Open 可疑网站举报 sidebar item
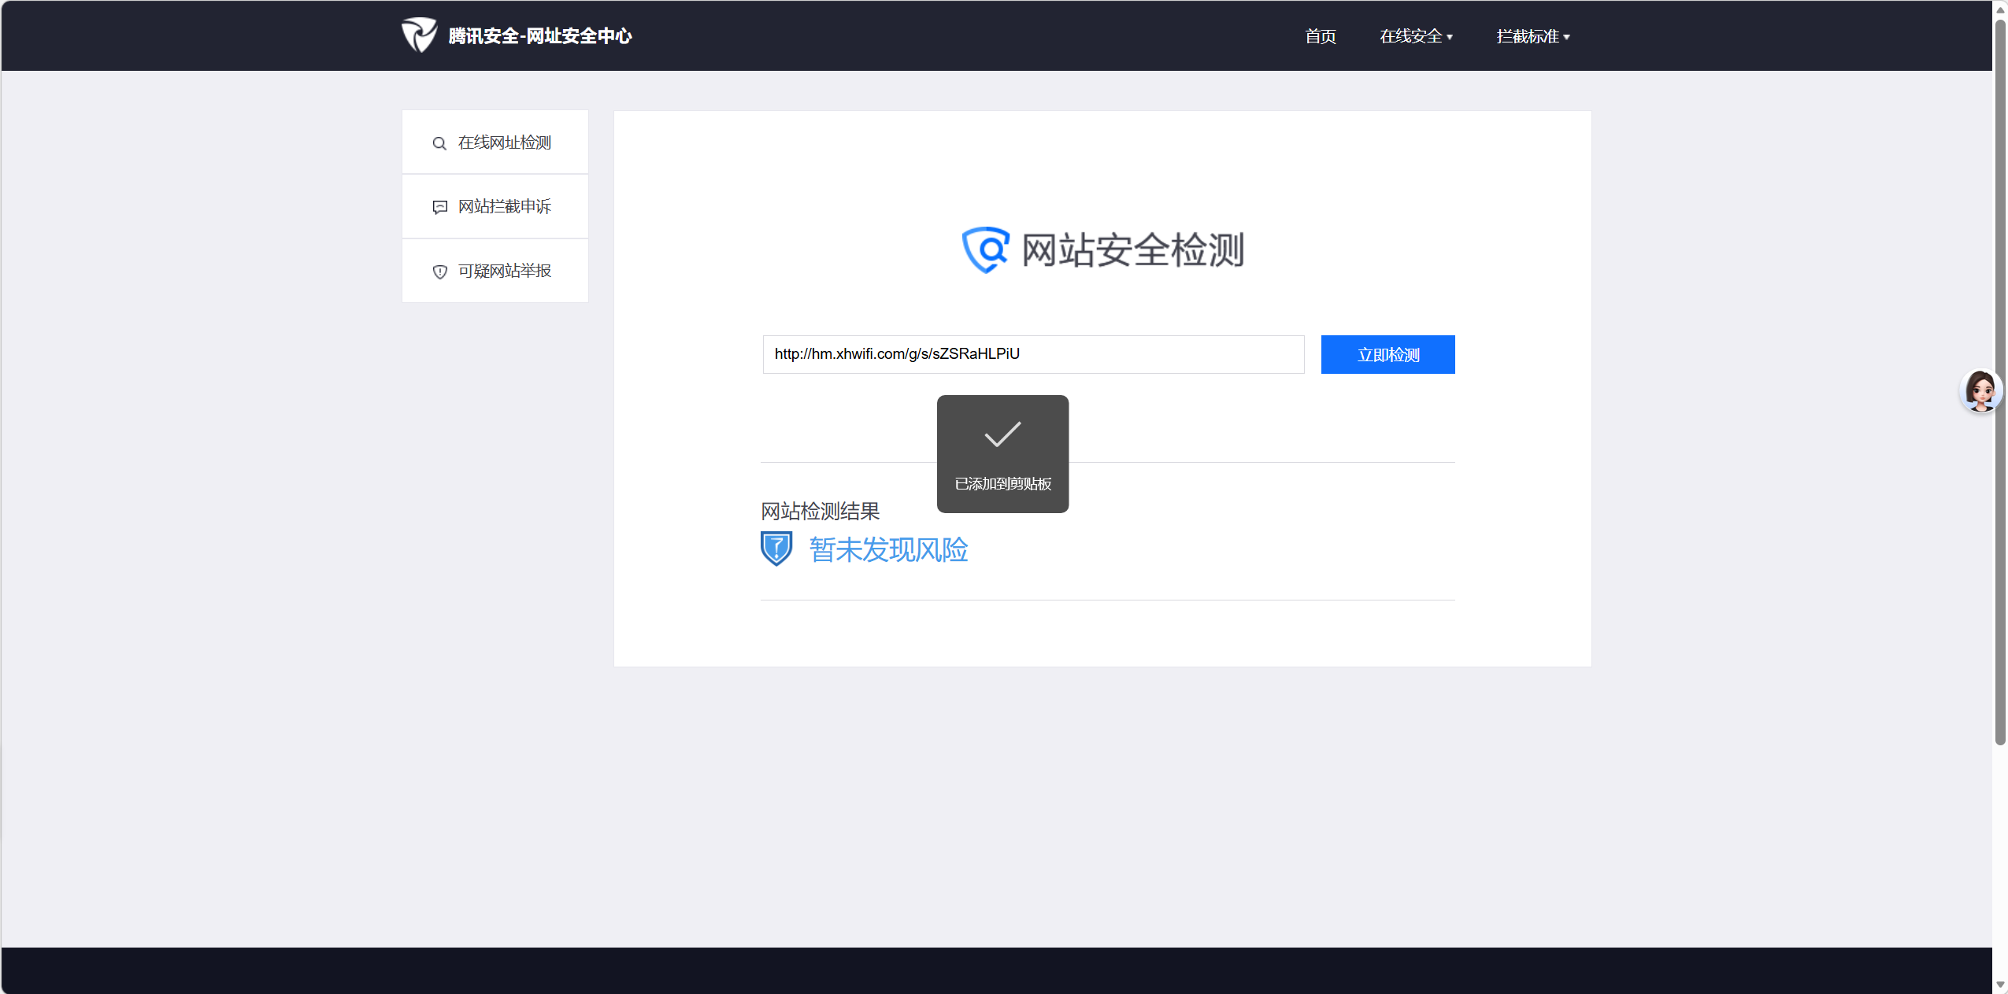Screen dimensions: 2008x994 tap(504, 271)
